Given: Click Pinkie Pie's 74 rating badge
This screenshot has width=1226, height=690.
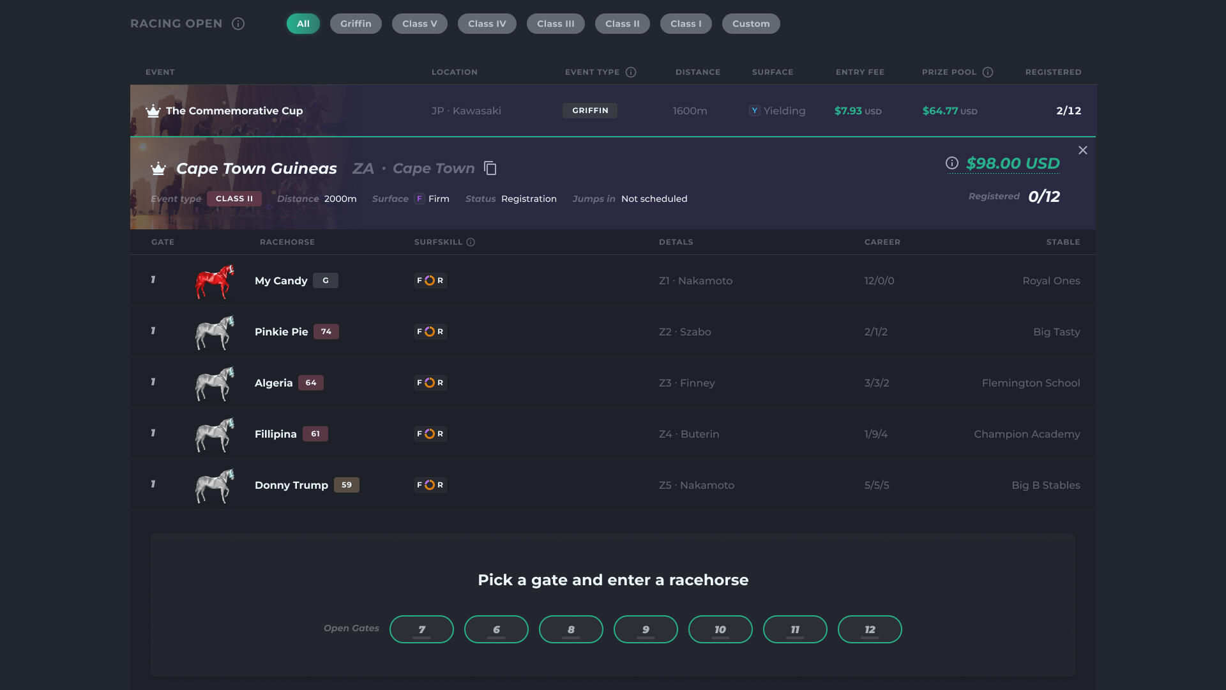Looking at the screenshot, I should [326, 332].
